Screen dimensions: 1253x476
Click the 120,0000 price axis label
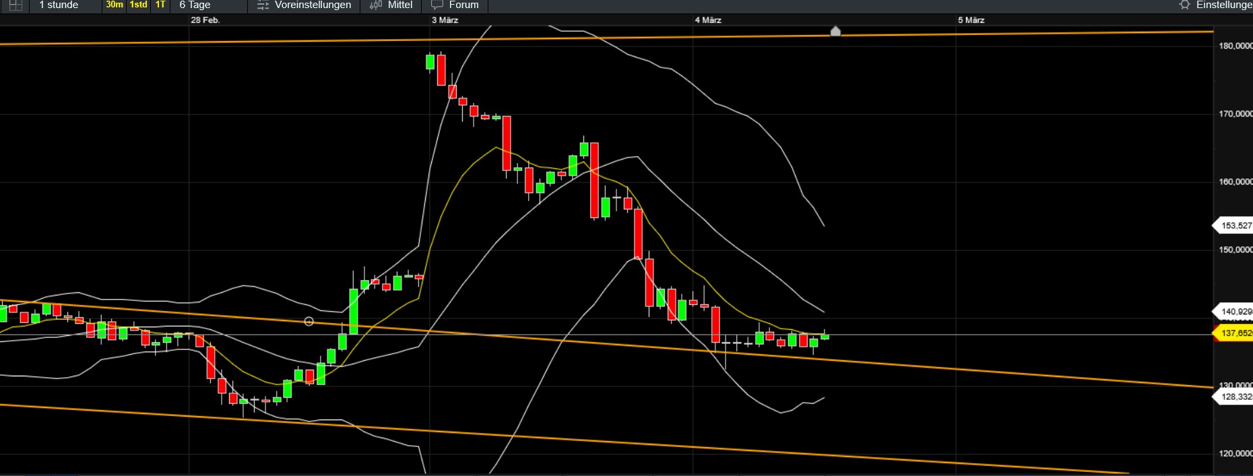[1235, 454]
